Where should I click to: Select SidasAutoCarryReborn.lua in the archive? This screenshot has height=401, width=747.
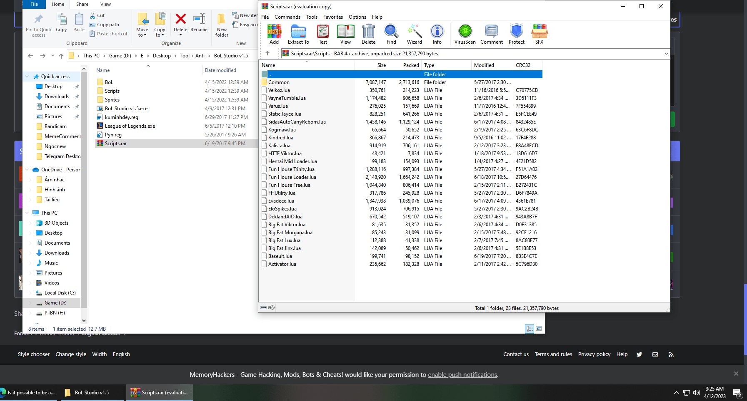(297, 122)
